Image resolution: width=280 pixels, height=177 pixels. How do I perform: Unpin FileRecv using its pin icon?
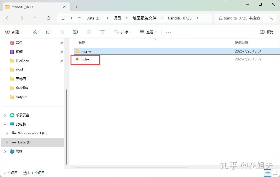62,61
